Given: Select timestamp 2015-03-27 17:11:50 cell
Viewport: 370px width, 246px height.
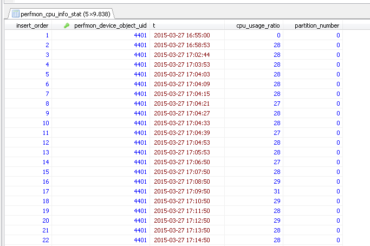Looking at the screenshot, I should tap(187, 211).
